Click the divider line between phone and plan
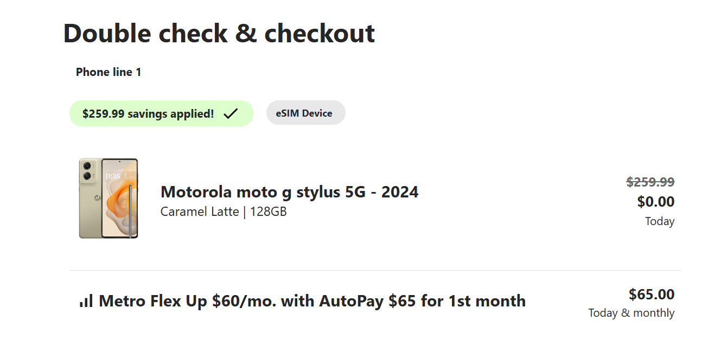This screenshot has height=352, width=721. pyautogui.click(x=375, y=270)
